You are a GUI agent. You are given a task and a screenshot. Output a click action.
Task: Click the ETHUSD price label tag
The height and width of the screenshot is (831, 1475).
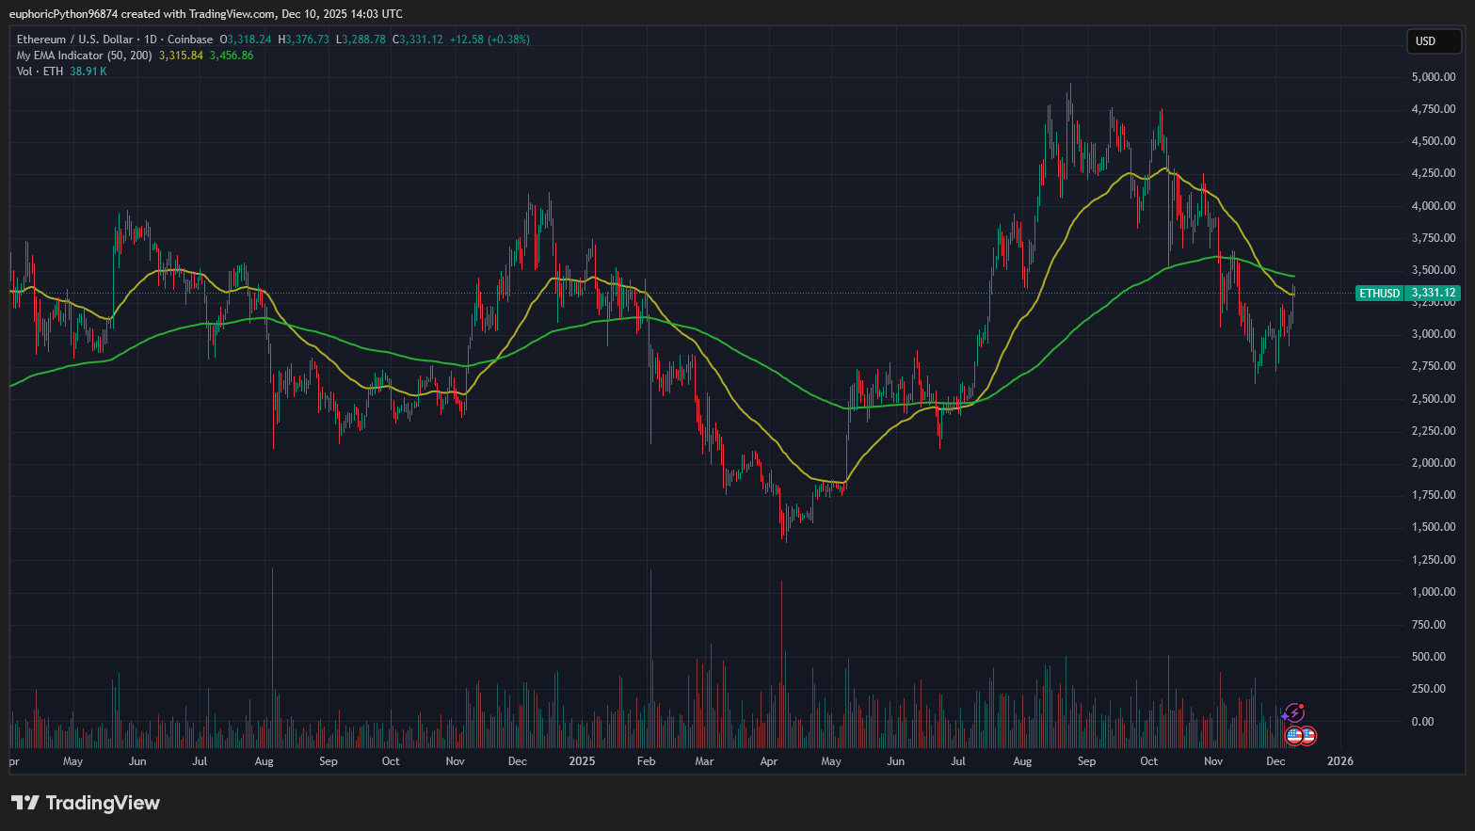click(1379, 294)
